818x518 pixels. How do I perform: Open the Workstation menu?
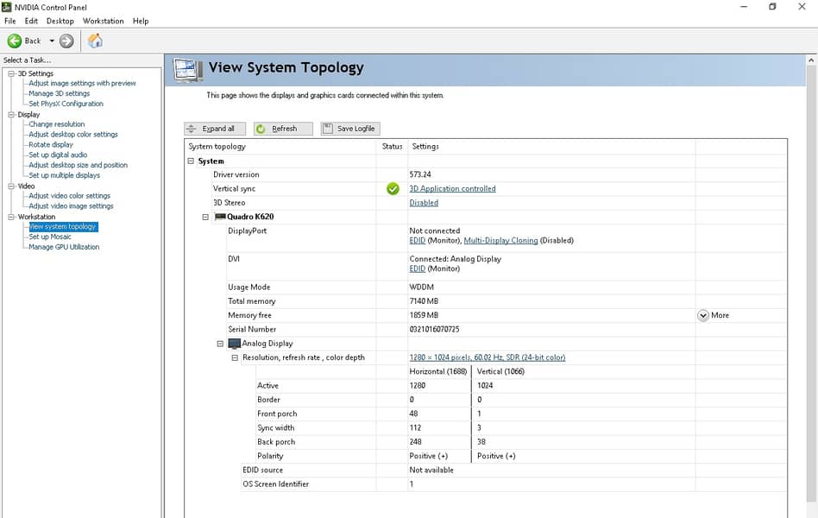pyautogui.click(x=104, y=21)
